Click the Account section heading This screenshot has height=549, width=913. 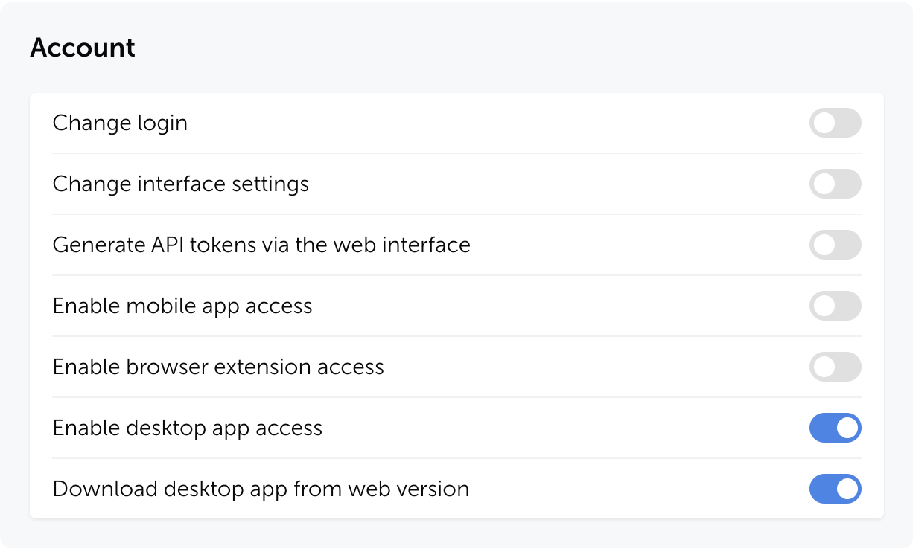[82, 47]
